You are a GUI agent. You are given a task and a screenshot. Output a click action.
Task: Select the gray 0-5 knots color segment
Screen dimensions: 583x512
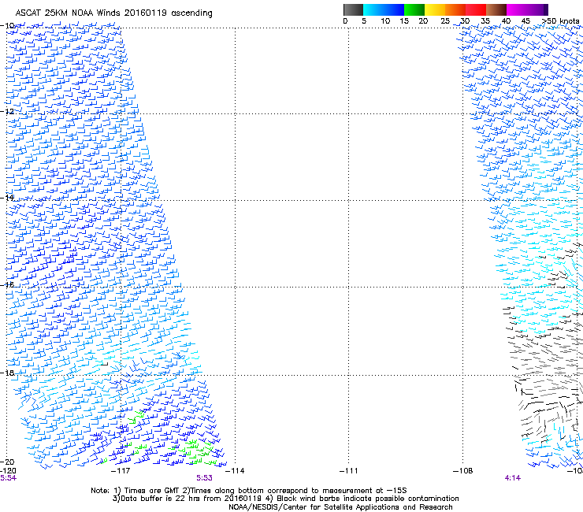tap(353, 9)
